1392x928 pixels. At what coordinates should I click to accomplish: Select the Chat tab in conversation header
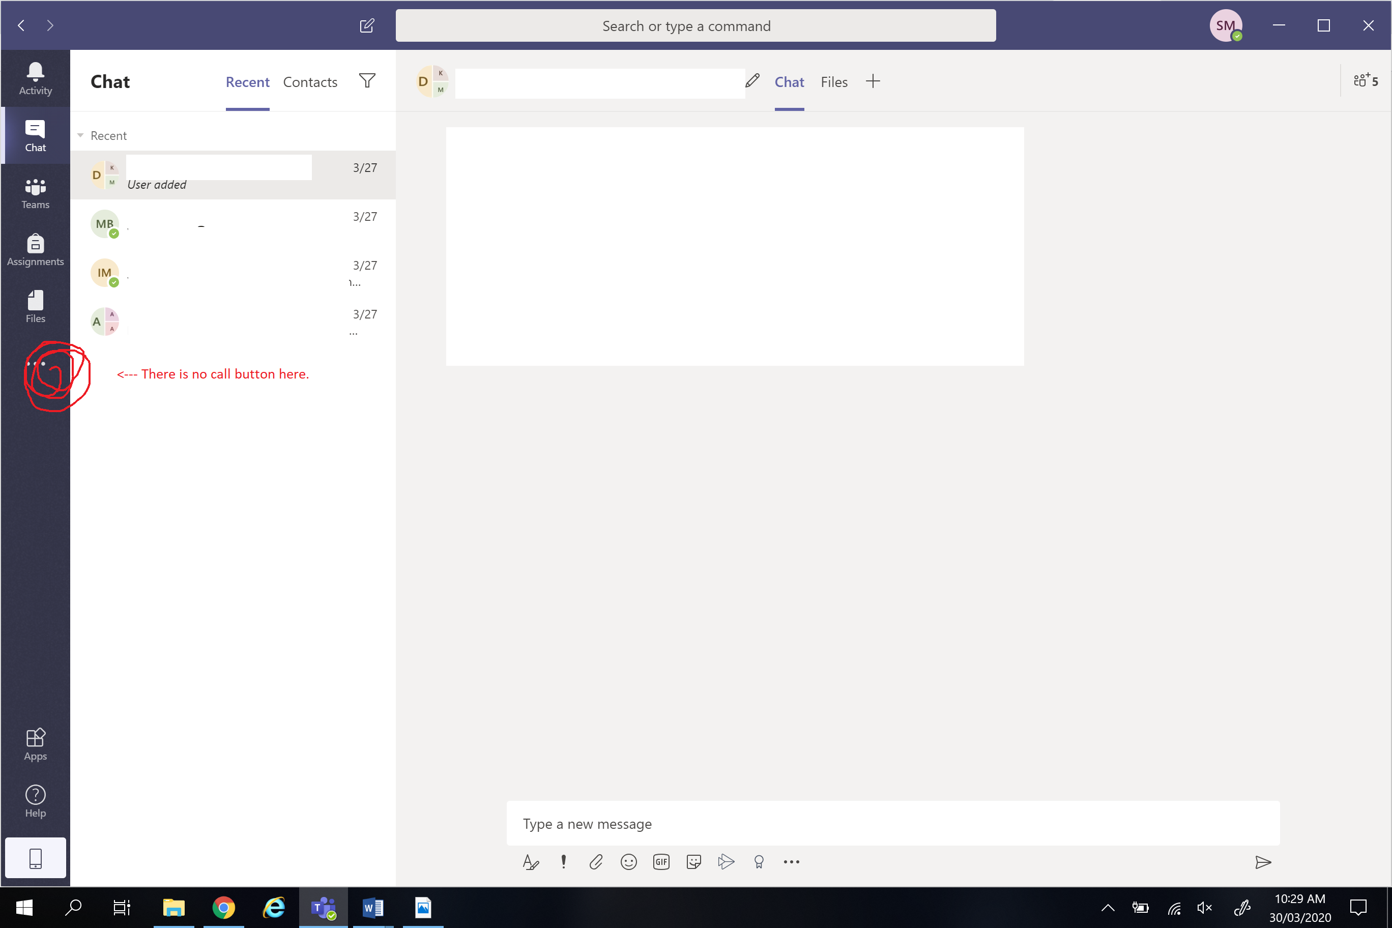tap(789, 82)
